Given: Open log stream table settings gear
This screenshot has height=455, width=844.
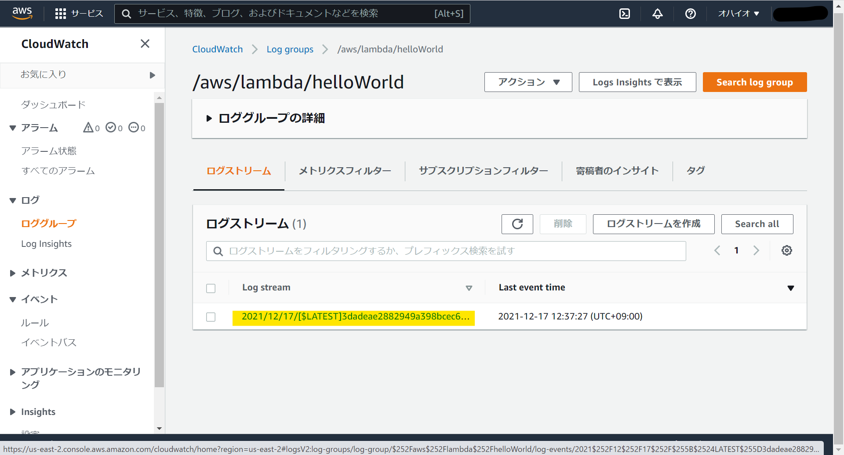Looking at the screenshot, I should pyautogui.click(x=787, y=250).
